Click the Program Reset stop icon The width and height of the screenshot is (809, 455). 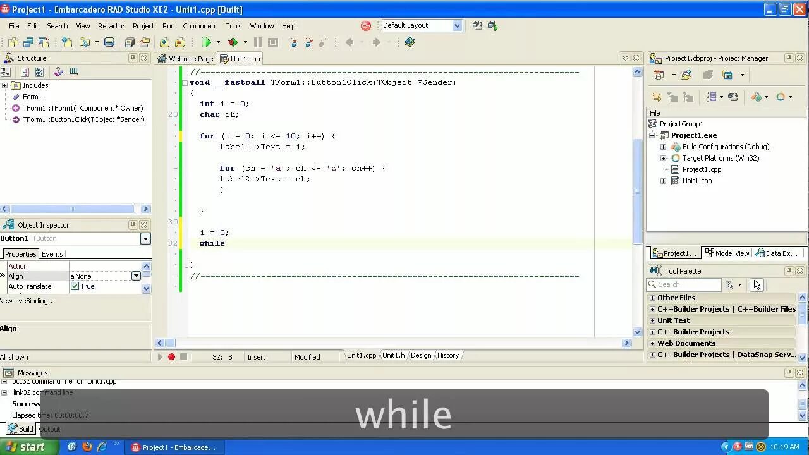pyautogui.click(x=273, y=42)
